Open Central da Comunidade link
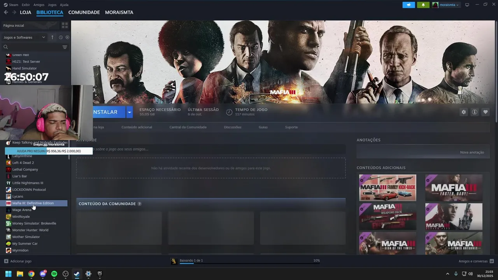 click(188, 127)
